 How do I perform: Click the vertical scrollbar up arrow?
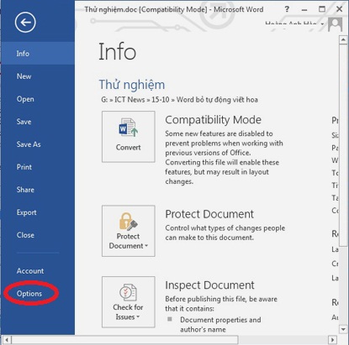tap(343, 40)
